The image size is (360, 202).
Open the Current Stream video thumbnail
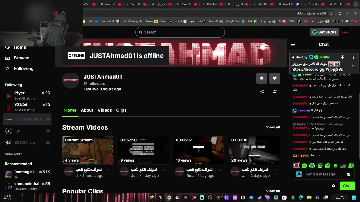[x=88, y=150]
